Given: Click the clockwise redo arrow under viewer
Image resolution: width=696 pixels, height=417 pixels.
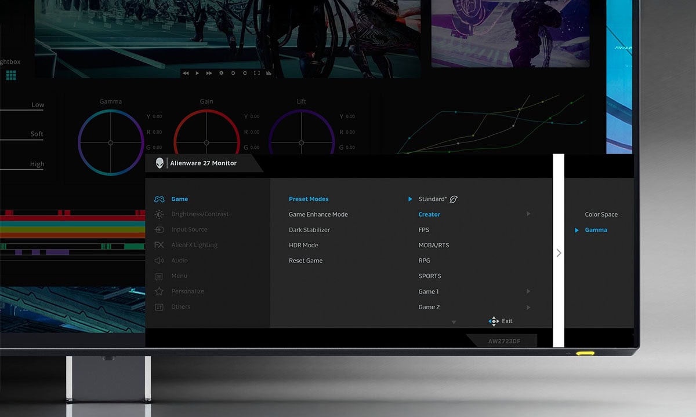Looking at the screenshot, I should coord(245,73).
